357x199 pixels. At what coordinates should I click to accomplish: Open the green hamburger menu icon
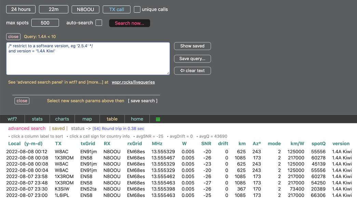(158, 119)
